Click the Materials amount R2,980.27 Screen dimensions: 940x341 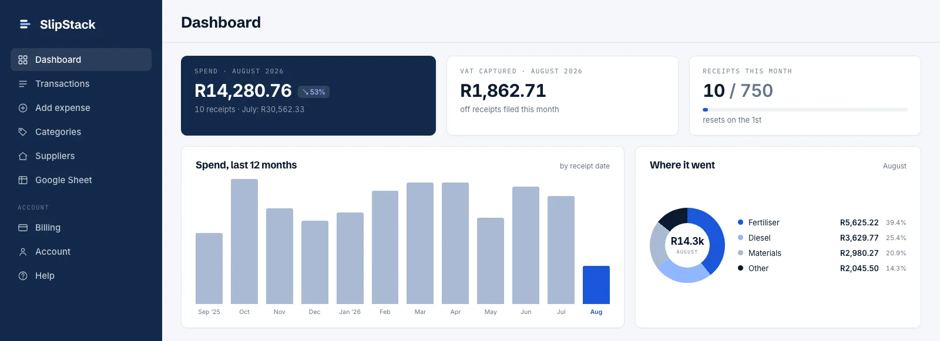coord(859,253)
